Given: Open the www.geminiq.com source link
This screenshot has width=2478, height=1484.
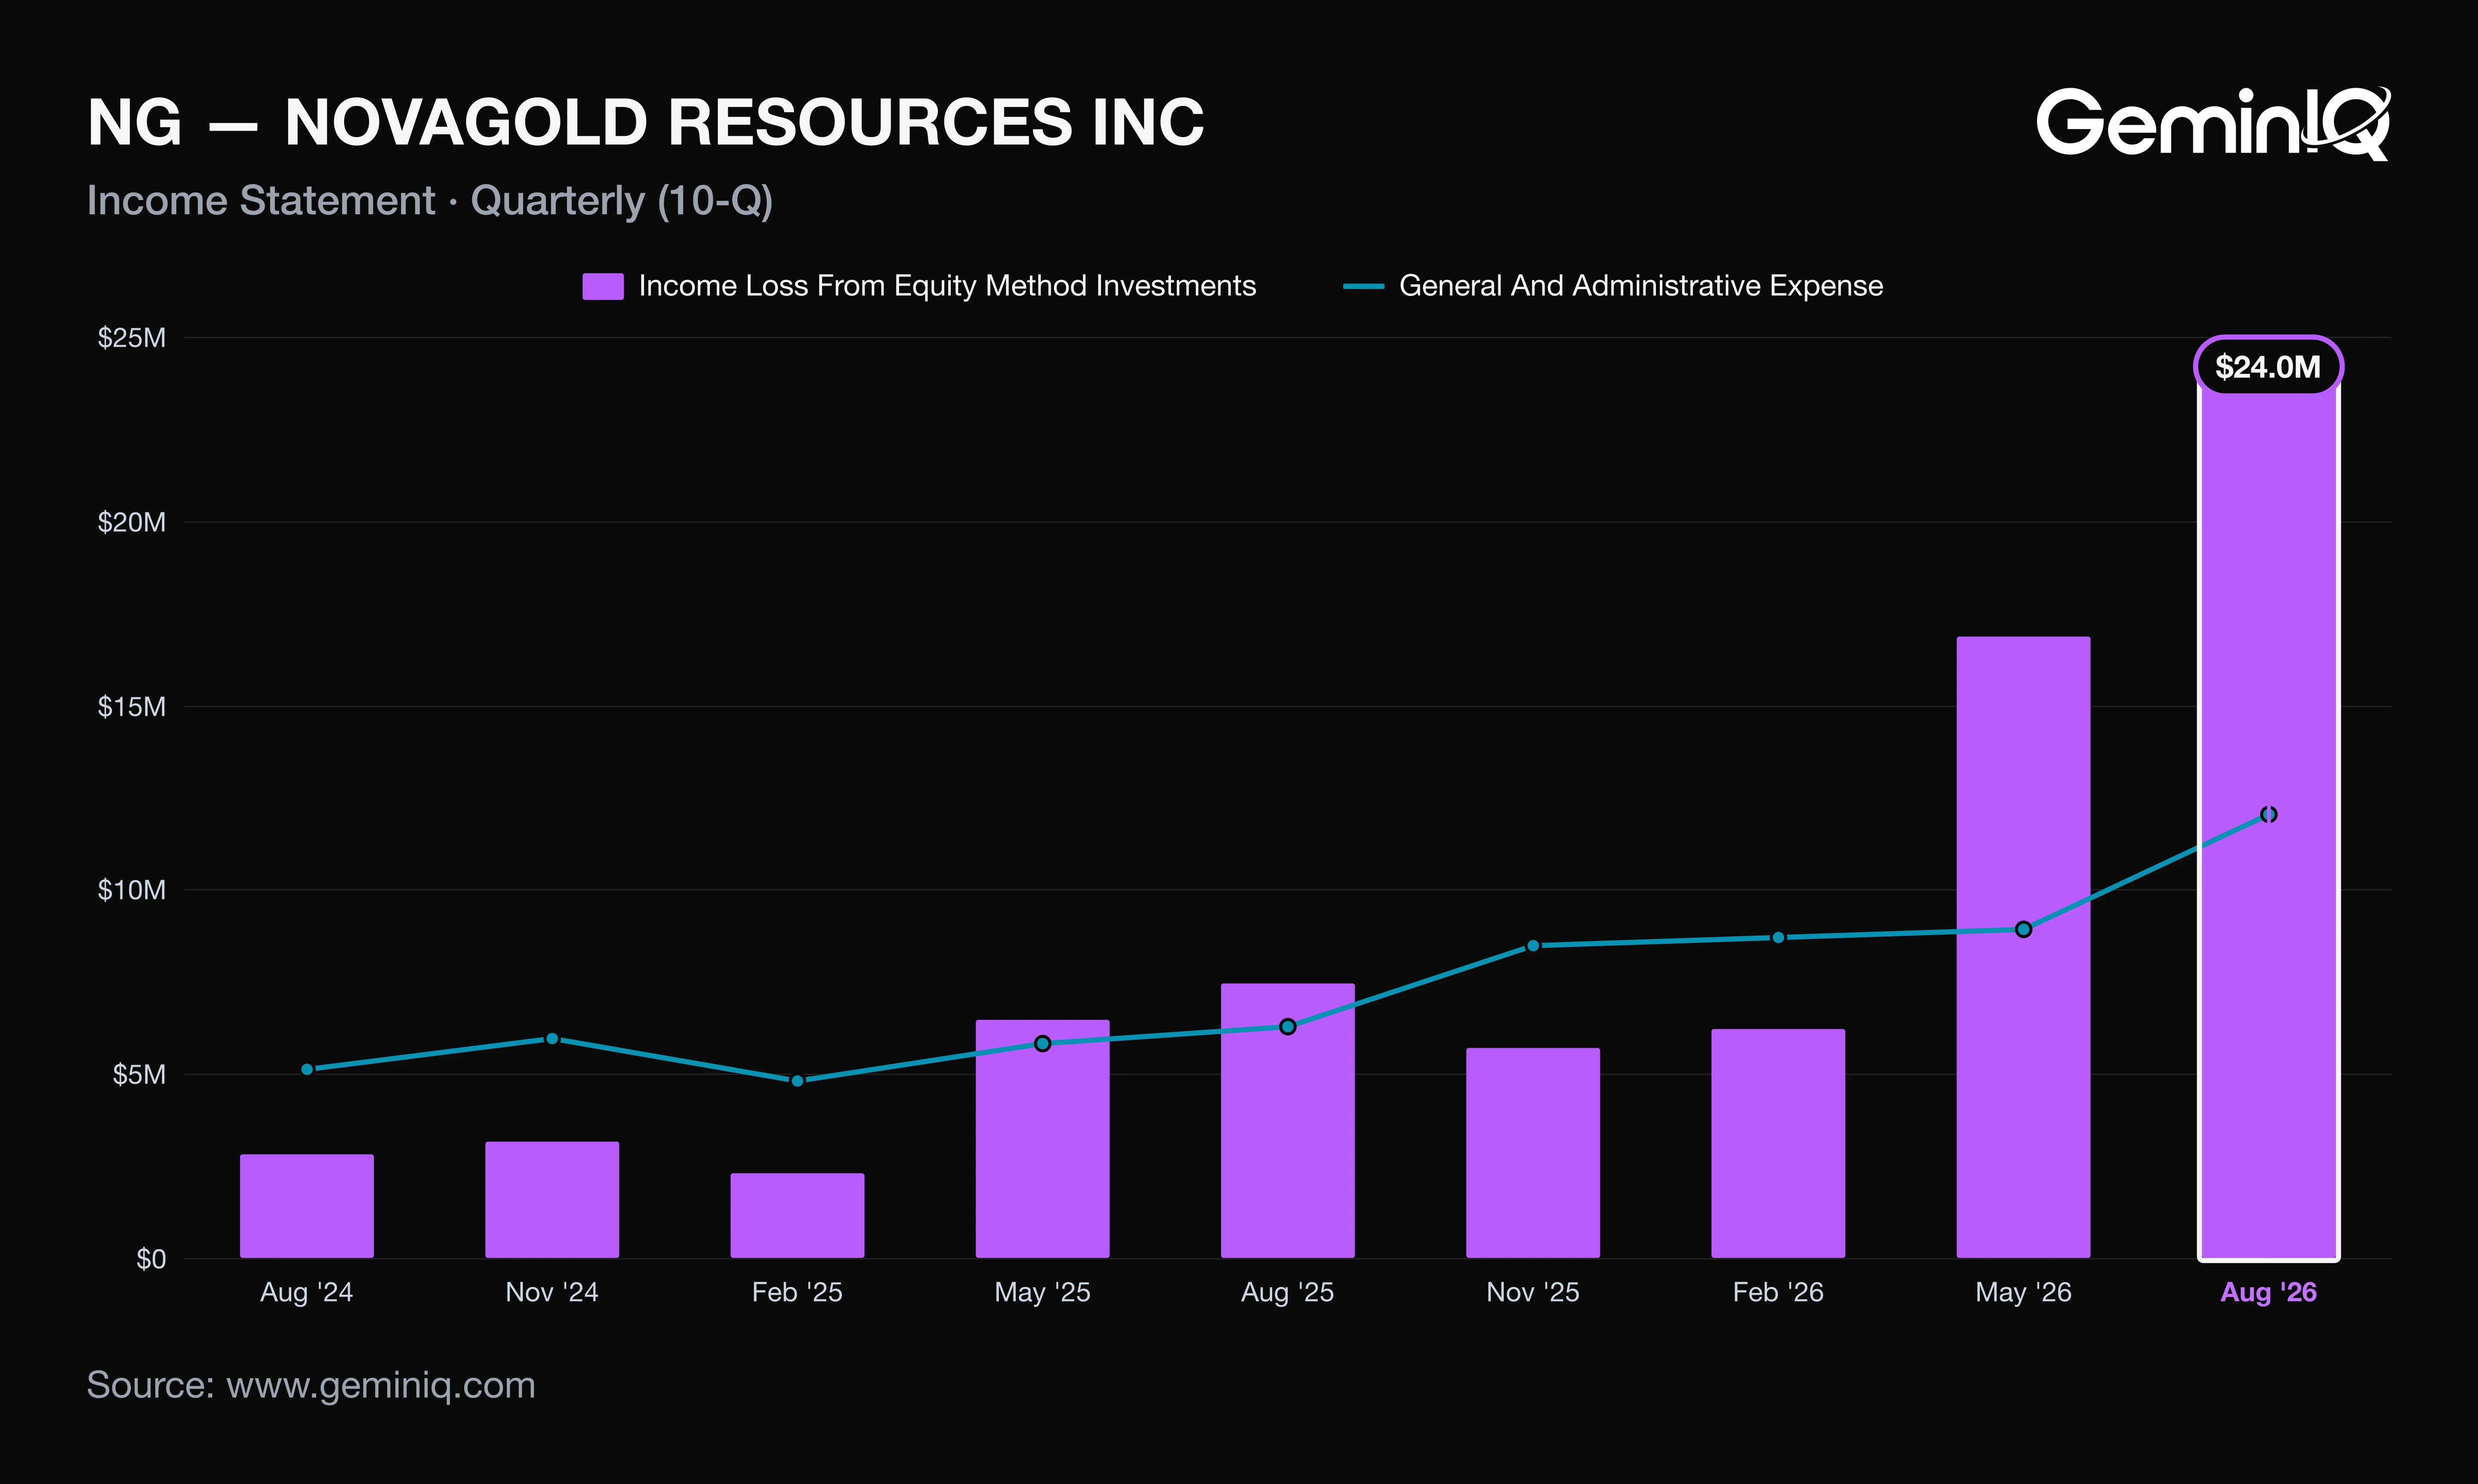Looking at the screenshot, I should pos(381,1386).
